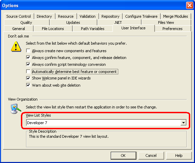This screenshot has width=195, height=163.
Task: Switch to the Source Control tab
Action: (19, 16)
